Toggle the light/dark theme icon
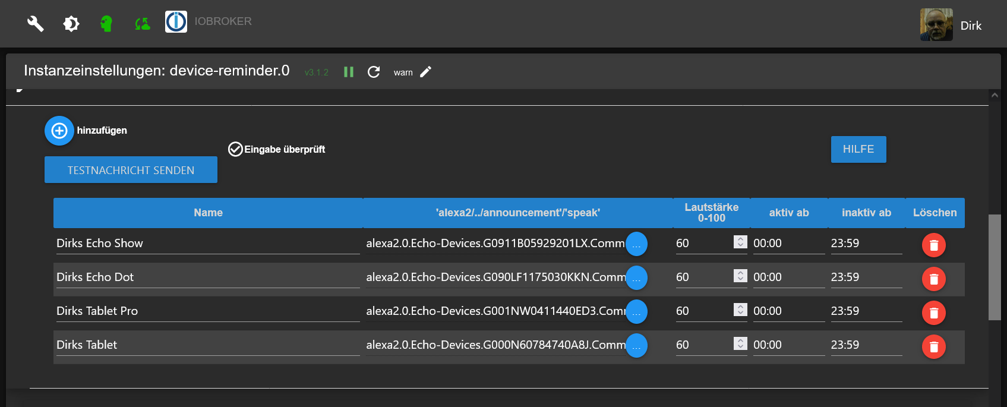The height and width of the screenshot is (407, 1007). pyautogui.click(x=71, y=24)
